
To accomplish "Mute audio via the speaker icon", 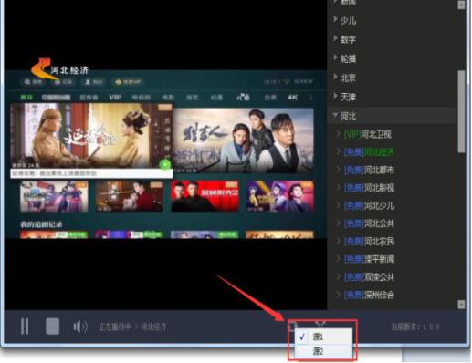I will [80, 327].
